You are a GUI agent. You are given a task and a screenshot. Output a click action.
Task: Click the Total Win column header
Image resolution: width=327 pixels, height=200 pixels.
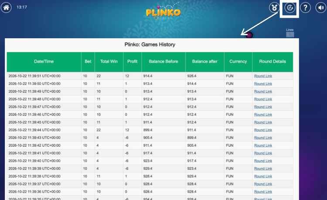(109, 62)
